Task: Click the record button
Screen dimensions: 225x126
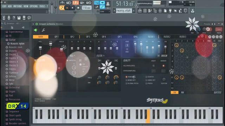Action: 78,8
